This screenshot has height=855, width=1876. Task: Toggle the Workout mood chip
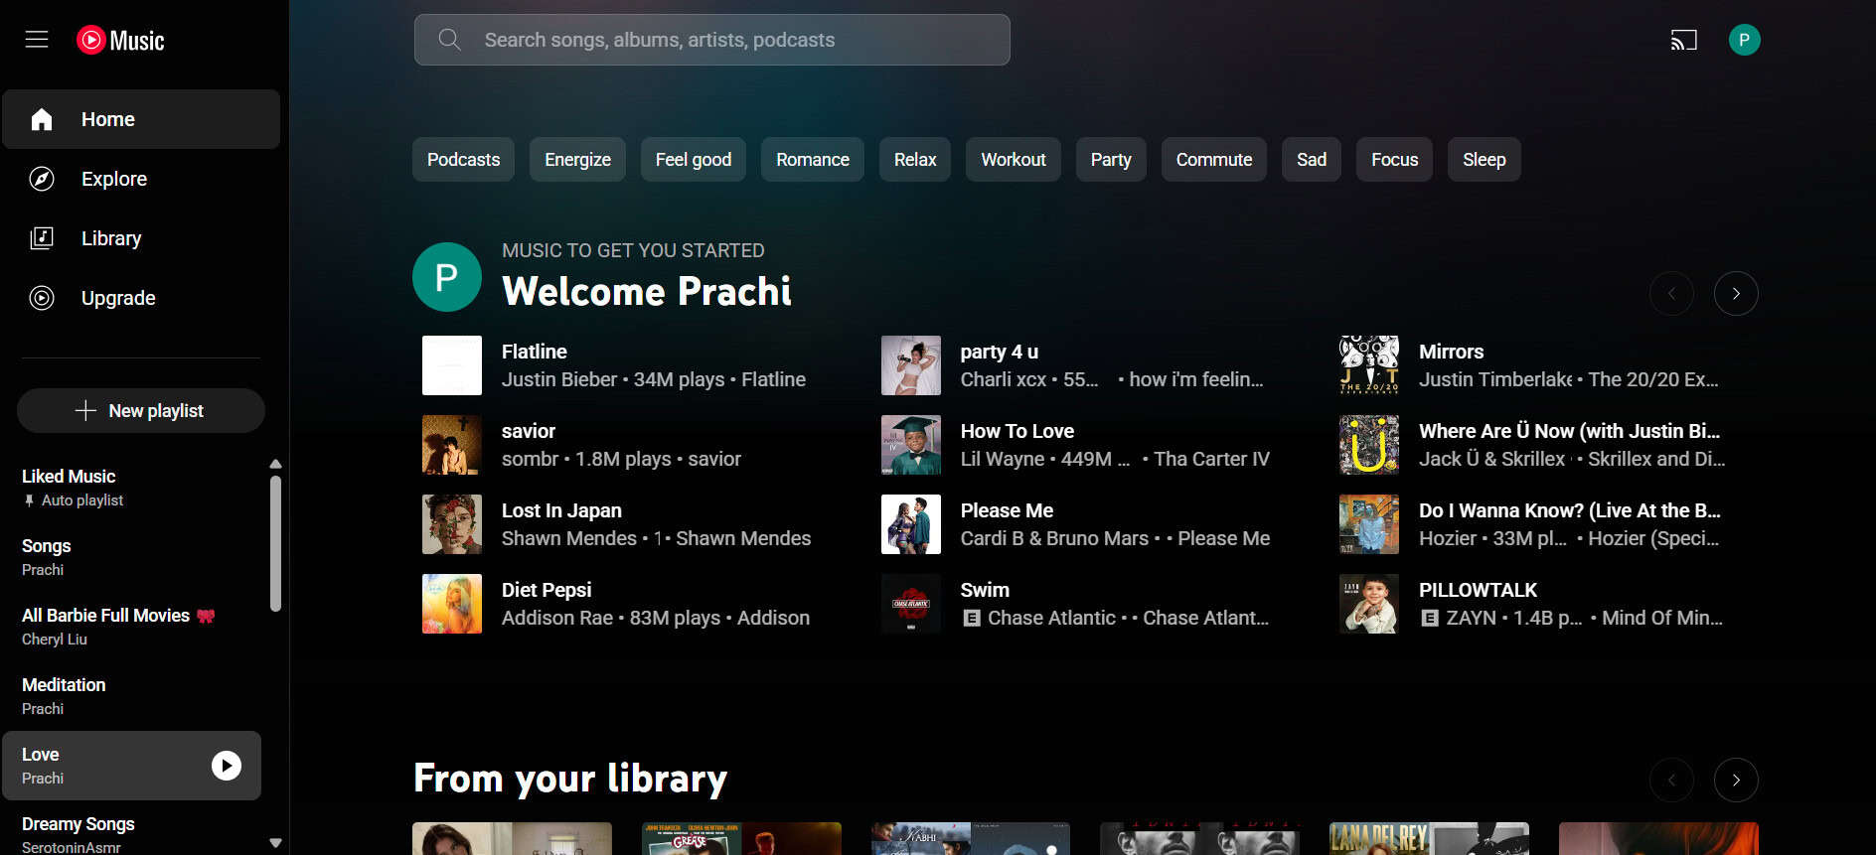[x=1013, y=160]
